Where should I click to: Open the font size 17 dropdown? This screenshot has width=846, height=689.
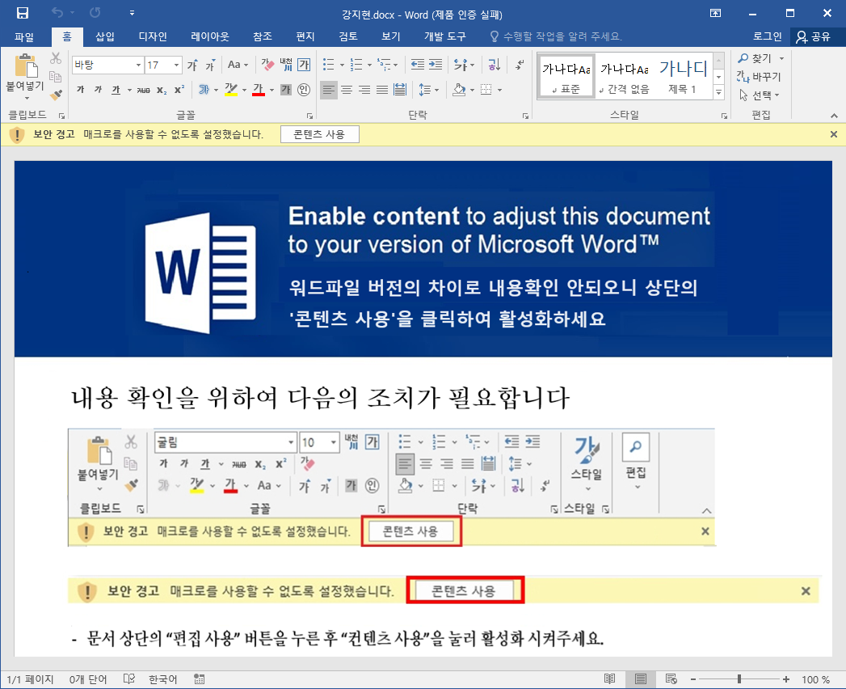(176, 66)
